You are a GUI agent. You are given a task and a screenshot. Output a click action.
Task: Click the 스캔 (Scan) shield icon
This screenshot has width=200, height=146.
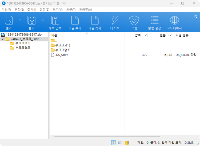(x=134, y=20)
